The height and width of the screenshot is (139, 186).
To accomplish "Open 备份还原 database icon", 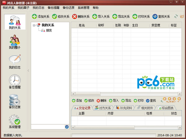I will [15, 101].
